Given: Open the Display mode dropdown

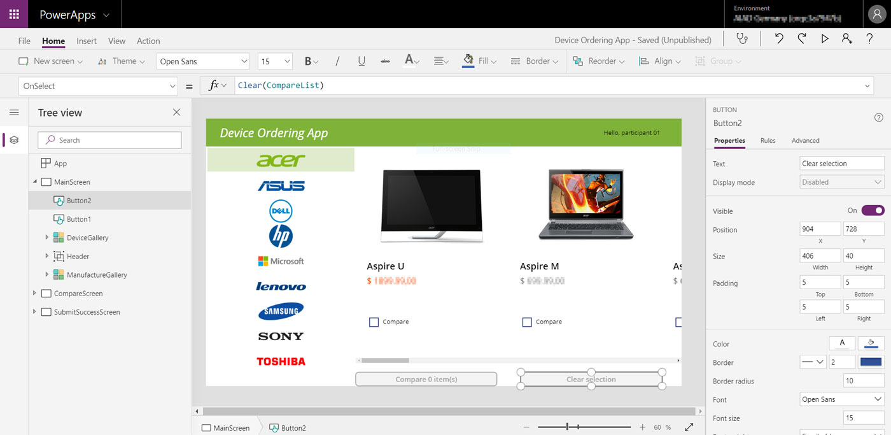Looking at the screenshot, I should coord(841,182).
